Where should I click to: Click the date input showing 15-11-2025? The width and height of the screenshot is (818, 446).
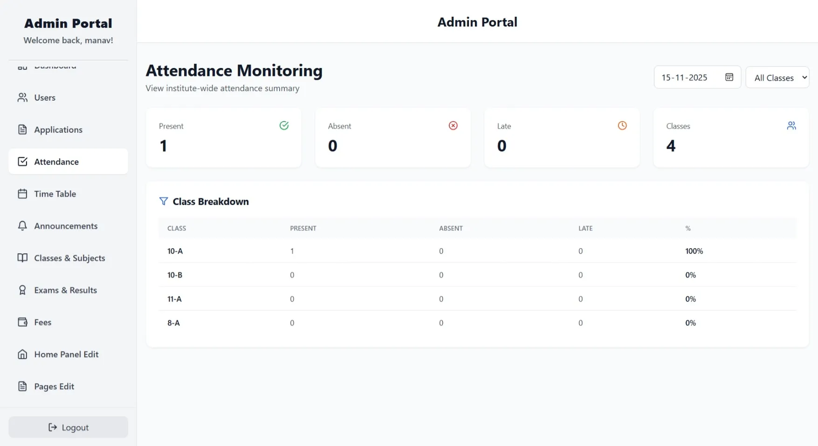(684, 77)
